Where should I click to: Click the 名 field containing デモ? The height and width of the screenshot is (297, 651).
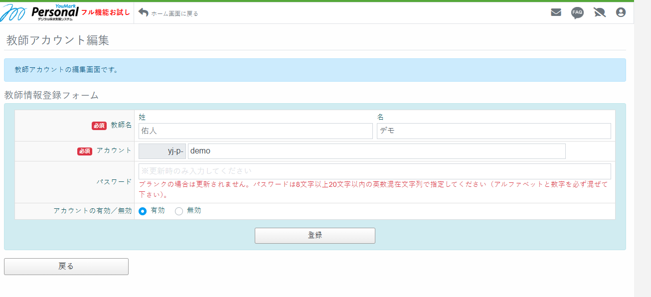click(493, 131)
